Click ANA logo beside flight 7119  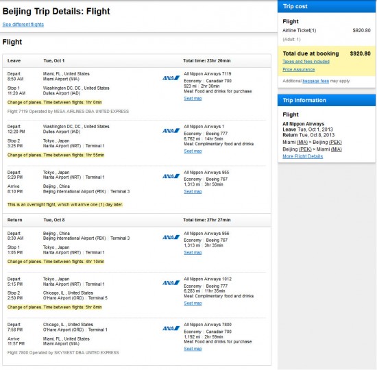coord(171,78)
